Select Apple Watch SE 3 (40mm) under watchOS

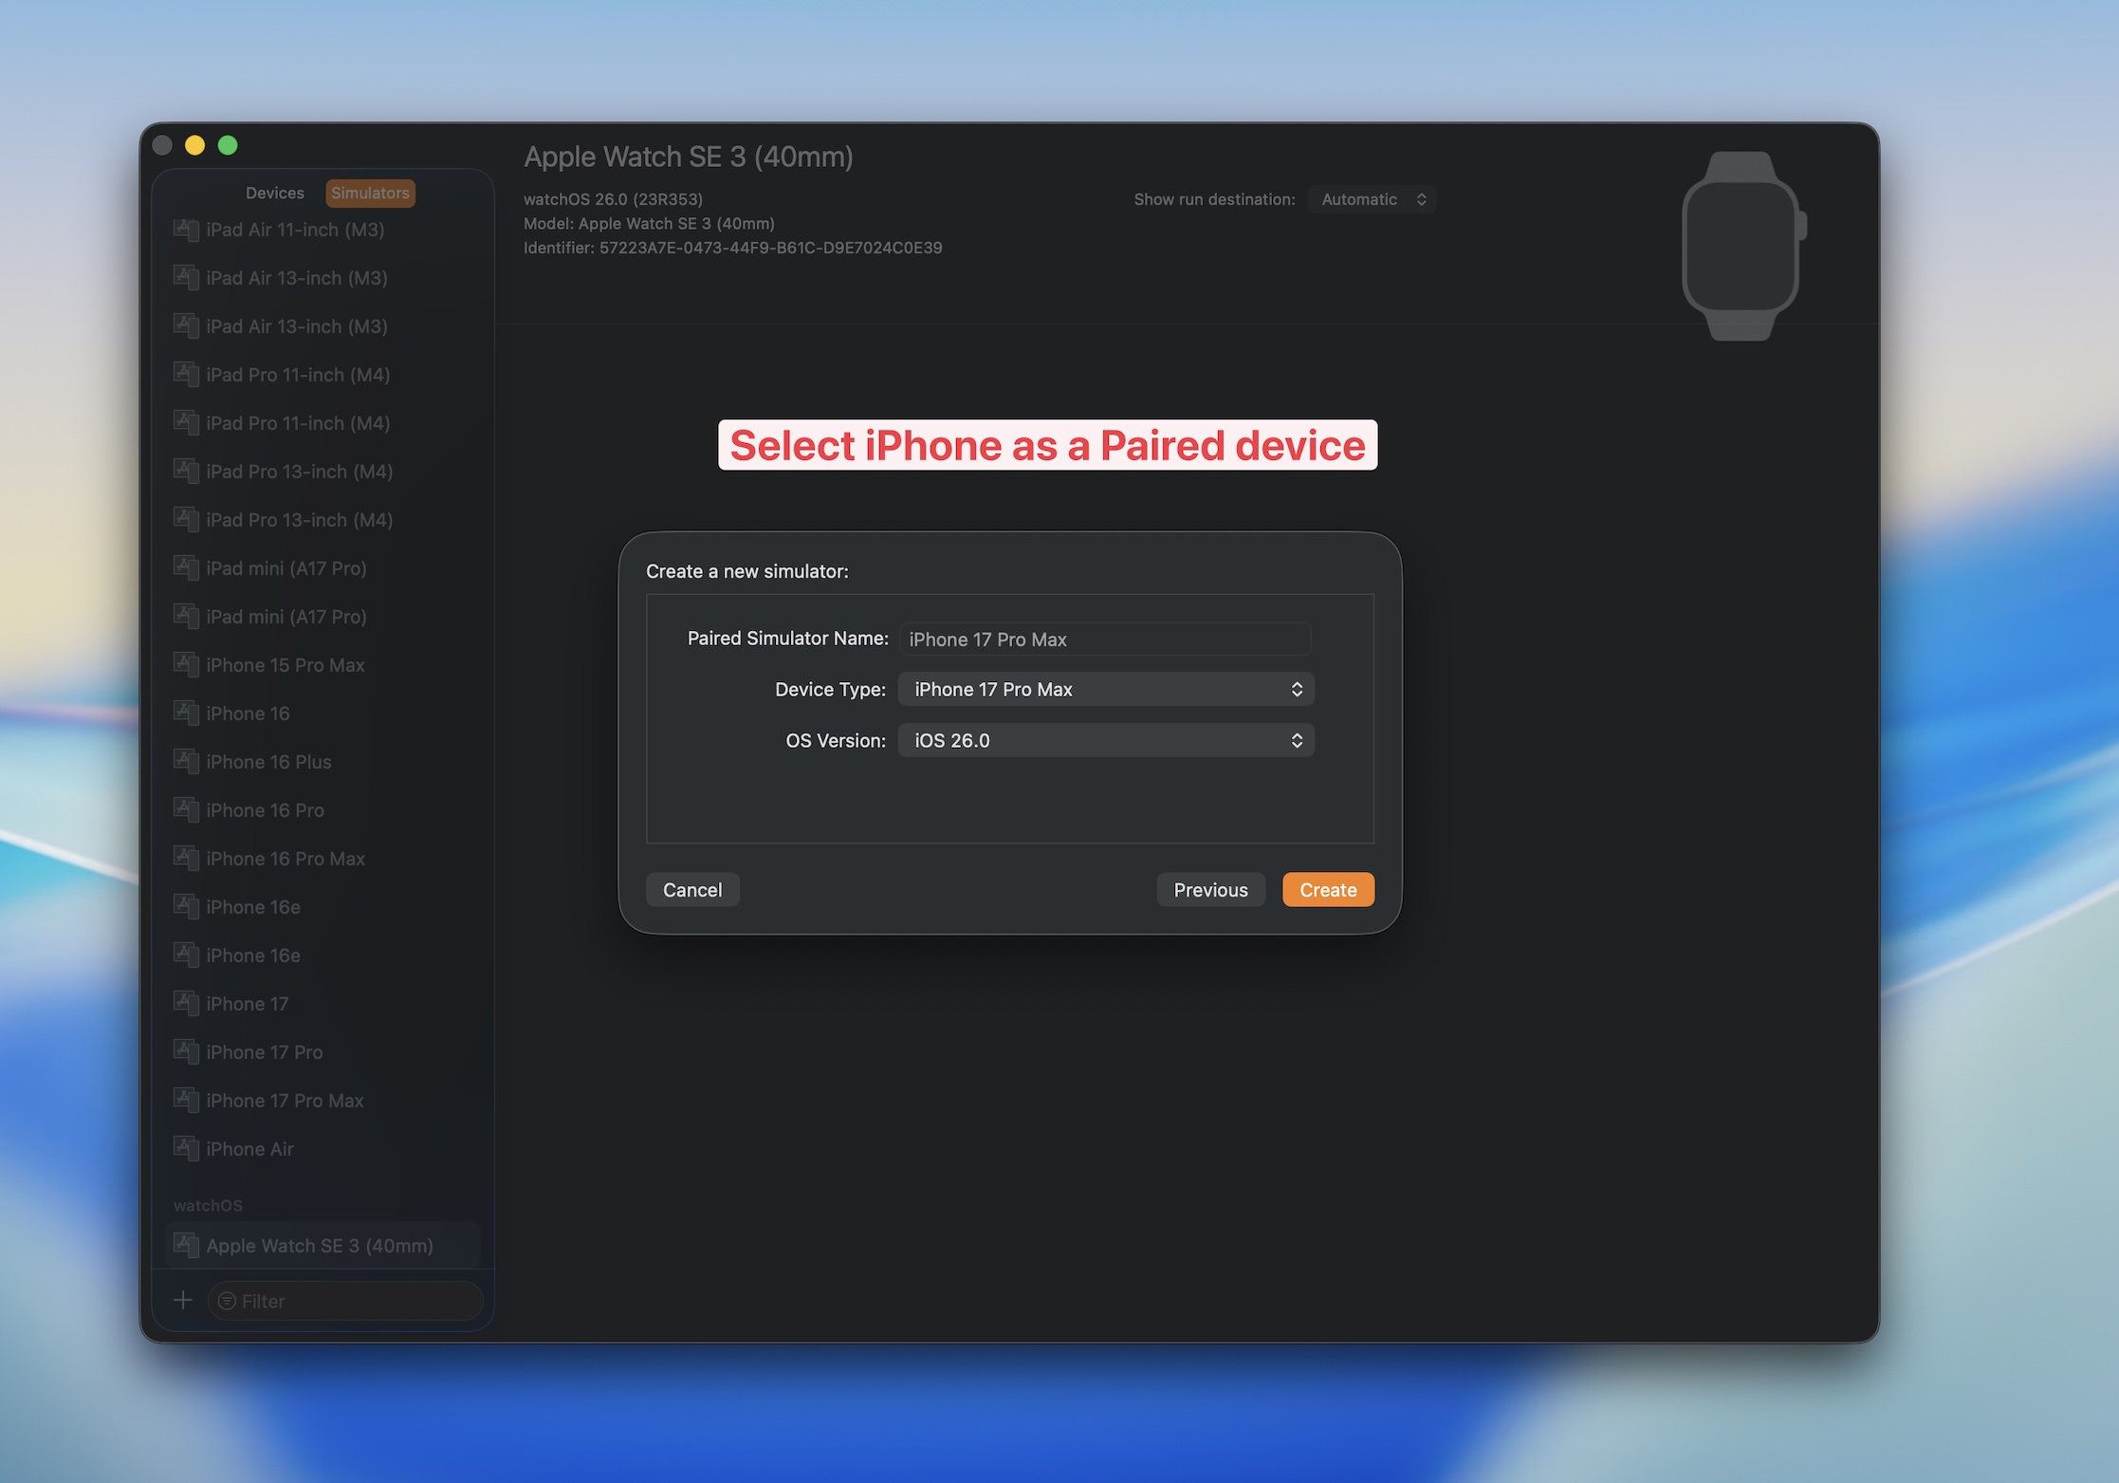click(x=320, y=1245)
